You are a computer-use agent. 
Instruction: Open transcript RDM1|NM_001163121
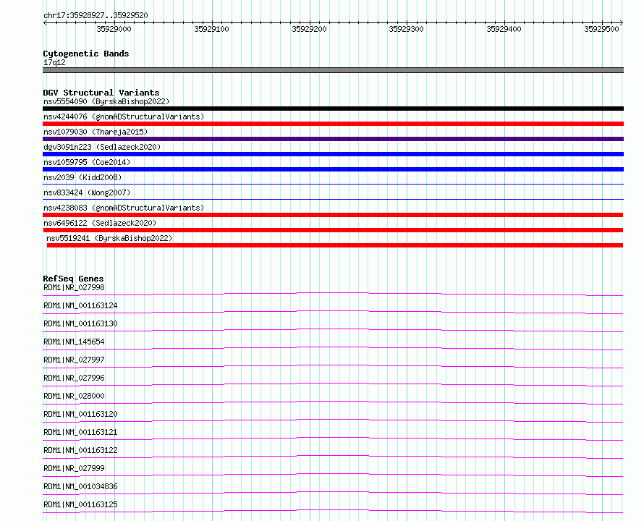[80, 432]
